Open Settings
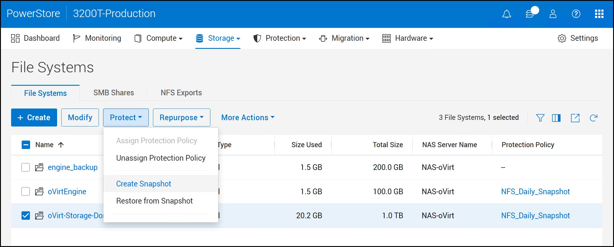This screenshot has height=247, width=614. (578, 38)
